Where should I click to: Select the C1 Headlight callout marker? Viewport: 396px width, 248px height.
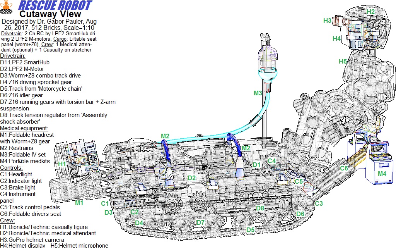pos(105,203)
